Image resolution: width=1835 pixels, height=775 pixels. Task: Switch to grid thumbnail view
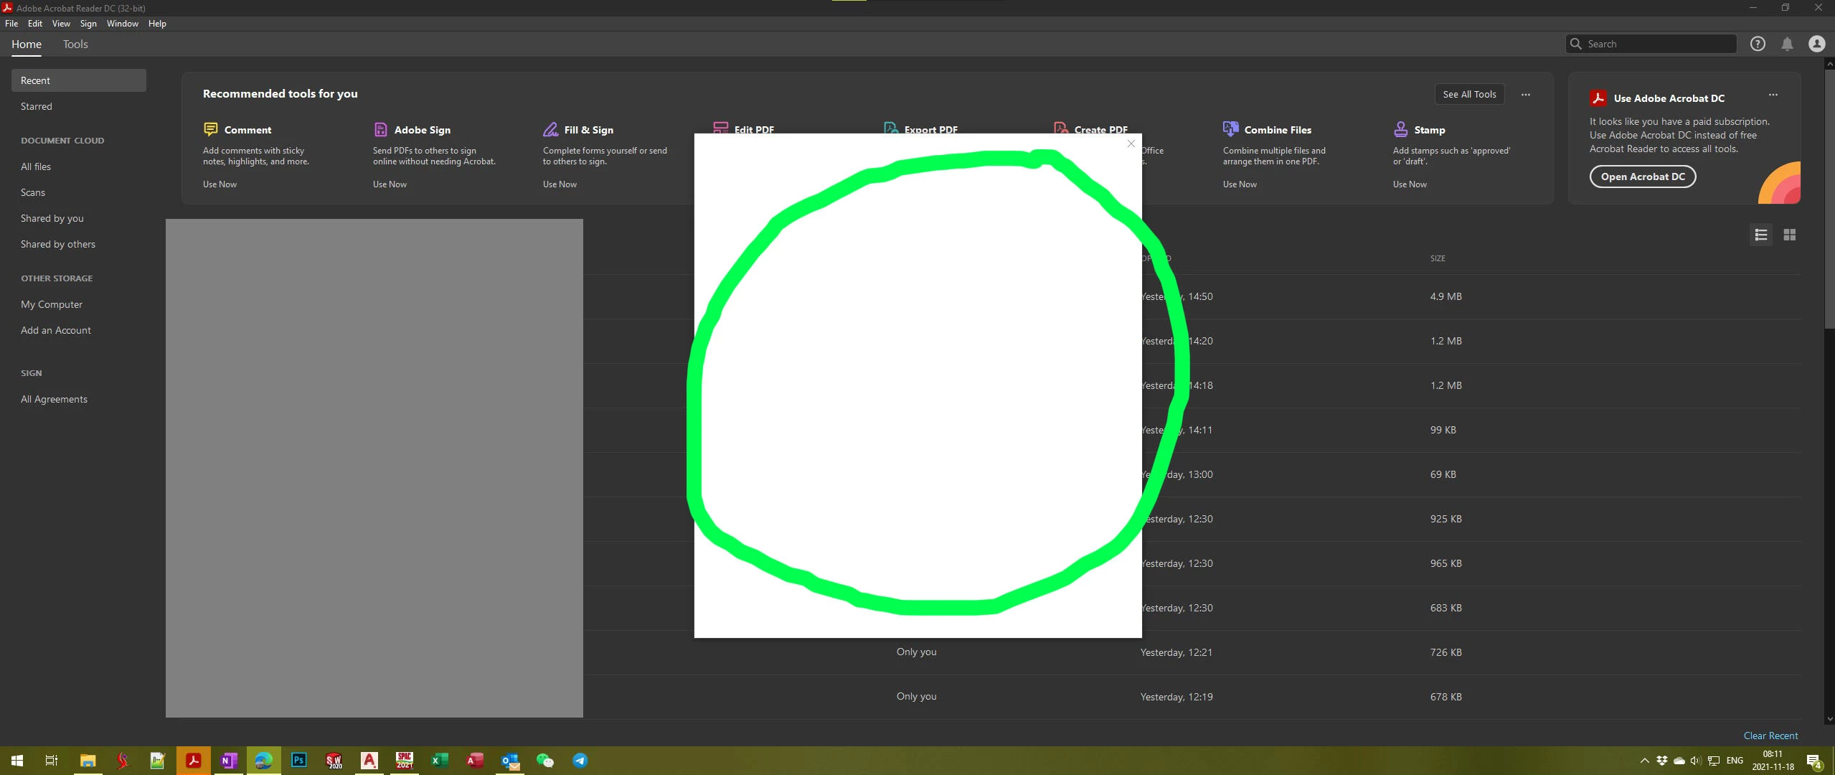pyautogui.click(x=1790, y=235)
